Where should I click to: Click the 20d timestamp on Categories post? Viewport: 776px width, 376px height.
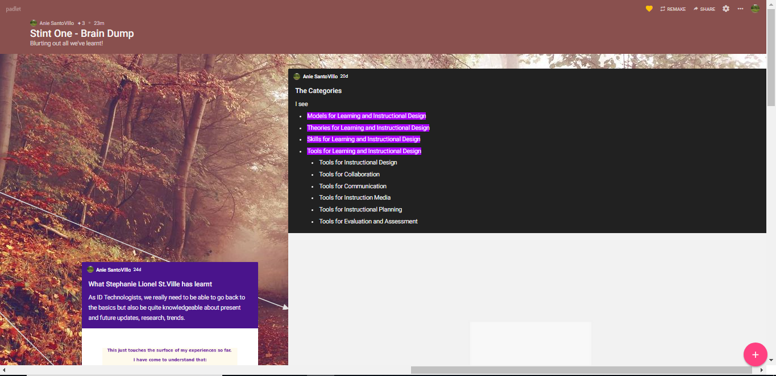344,76
